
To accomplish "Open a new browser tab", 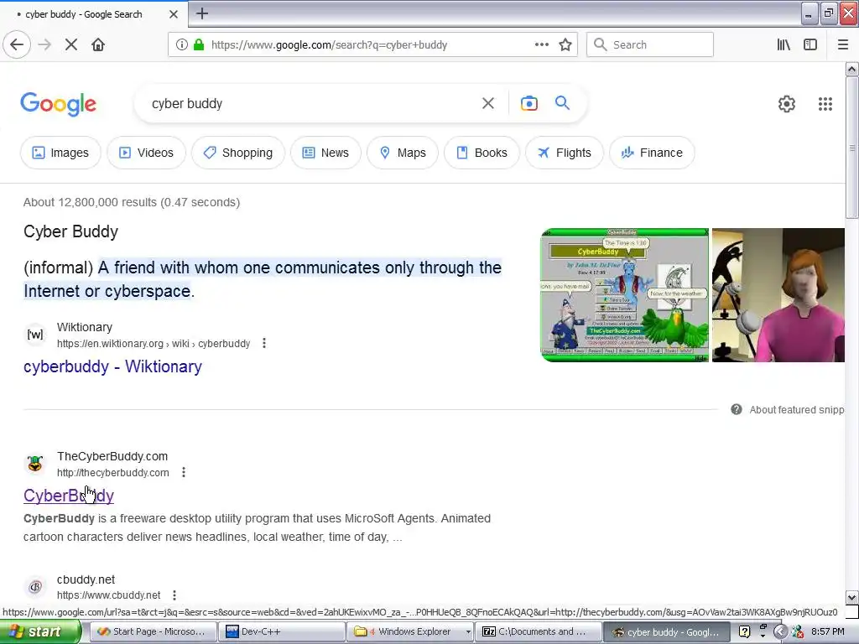I will click(x=202, y=13).
